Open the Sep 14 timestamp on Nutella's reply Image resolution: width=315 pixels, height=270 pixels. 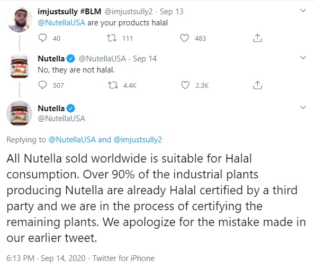[x=145, y=59]
